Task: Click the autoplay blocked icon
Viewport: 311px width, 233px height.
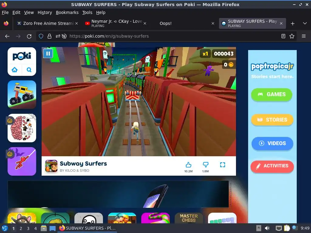Action: click(x=64, y=36)
